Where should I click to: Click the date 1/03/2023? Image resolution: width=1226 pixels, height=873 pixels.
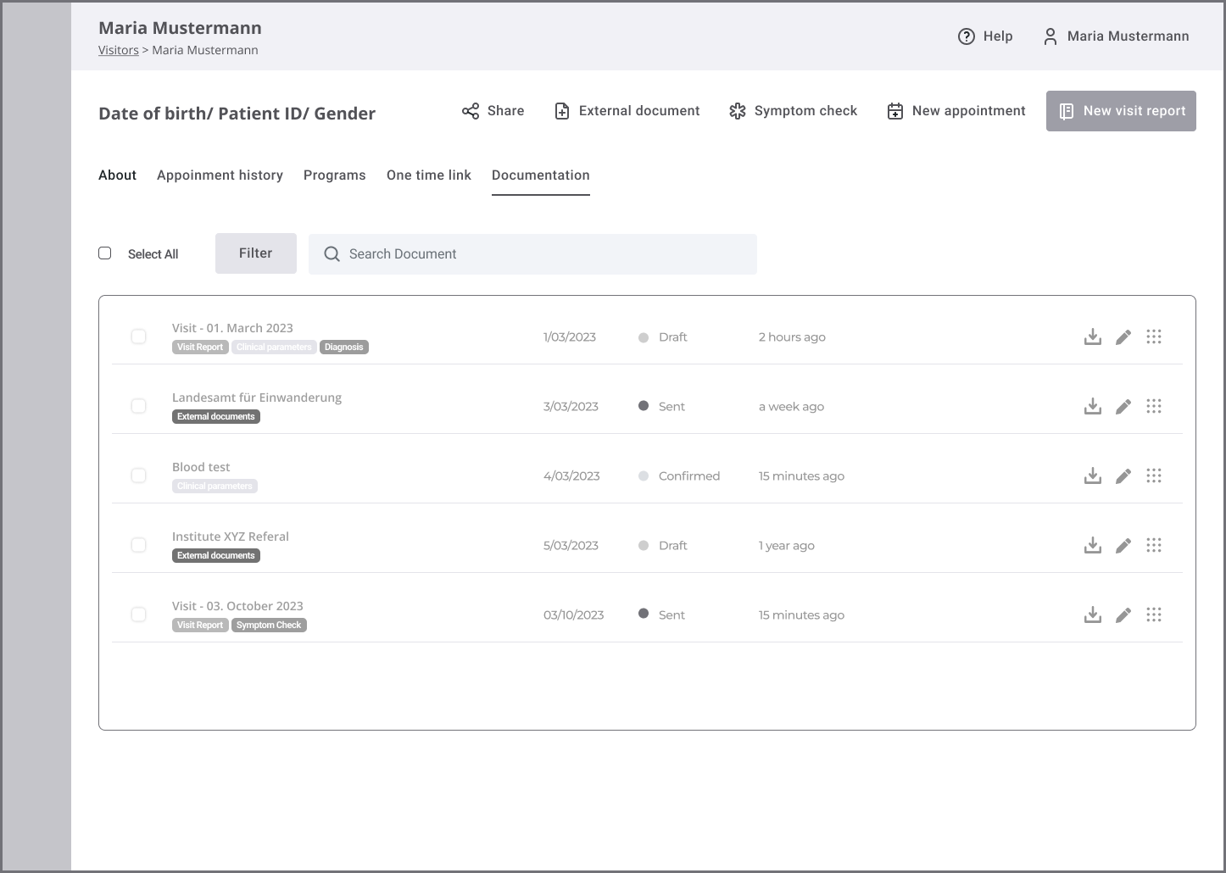(570, 336)
